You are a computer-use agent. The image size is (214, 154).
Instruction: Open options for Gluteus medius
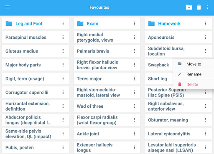coord(63,51)
